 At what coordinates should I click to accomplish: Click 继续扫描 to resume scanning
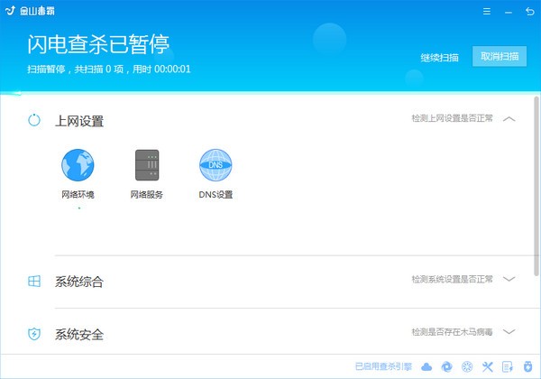point(439,57)
